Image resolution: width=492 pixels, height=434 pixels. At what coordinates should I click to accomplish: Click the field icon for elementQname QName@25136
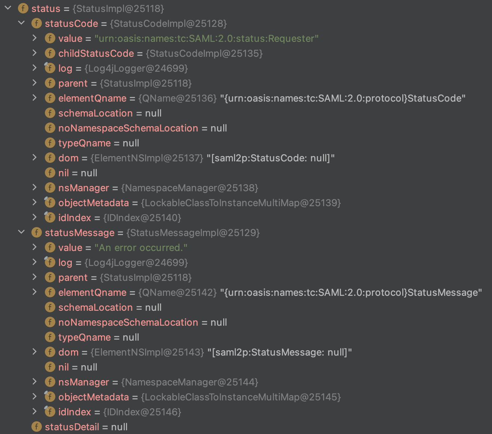point(50,98)
